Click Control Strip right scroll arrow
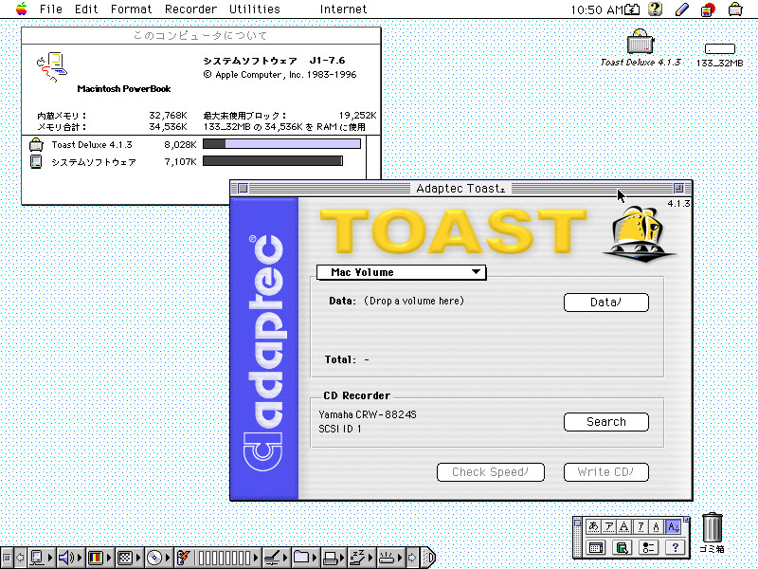758x569 pixels. 412,558
